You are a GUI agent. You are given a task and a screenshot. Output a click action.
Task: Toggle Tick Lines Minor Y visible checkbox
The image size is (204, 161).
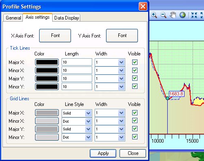[135, 86]
